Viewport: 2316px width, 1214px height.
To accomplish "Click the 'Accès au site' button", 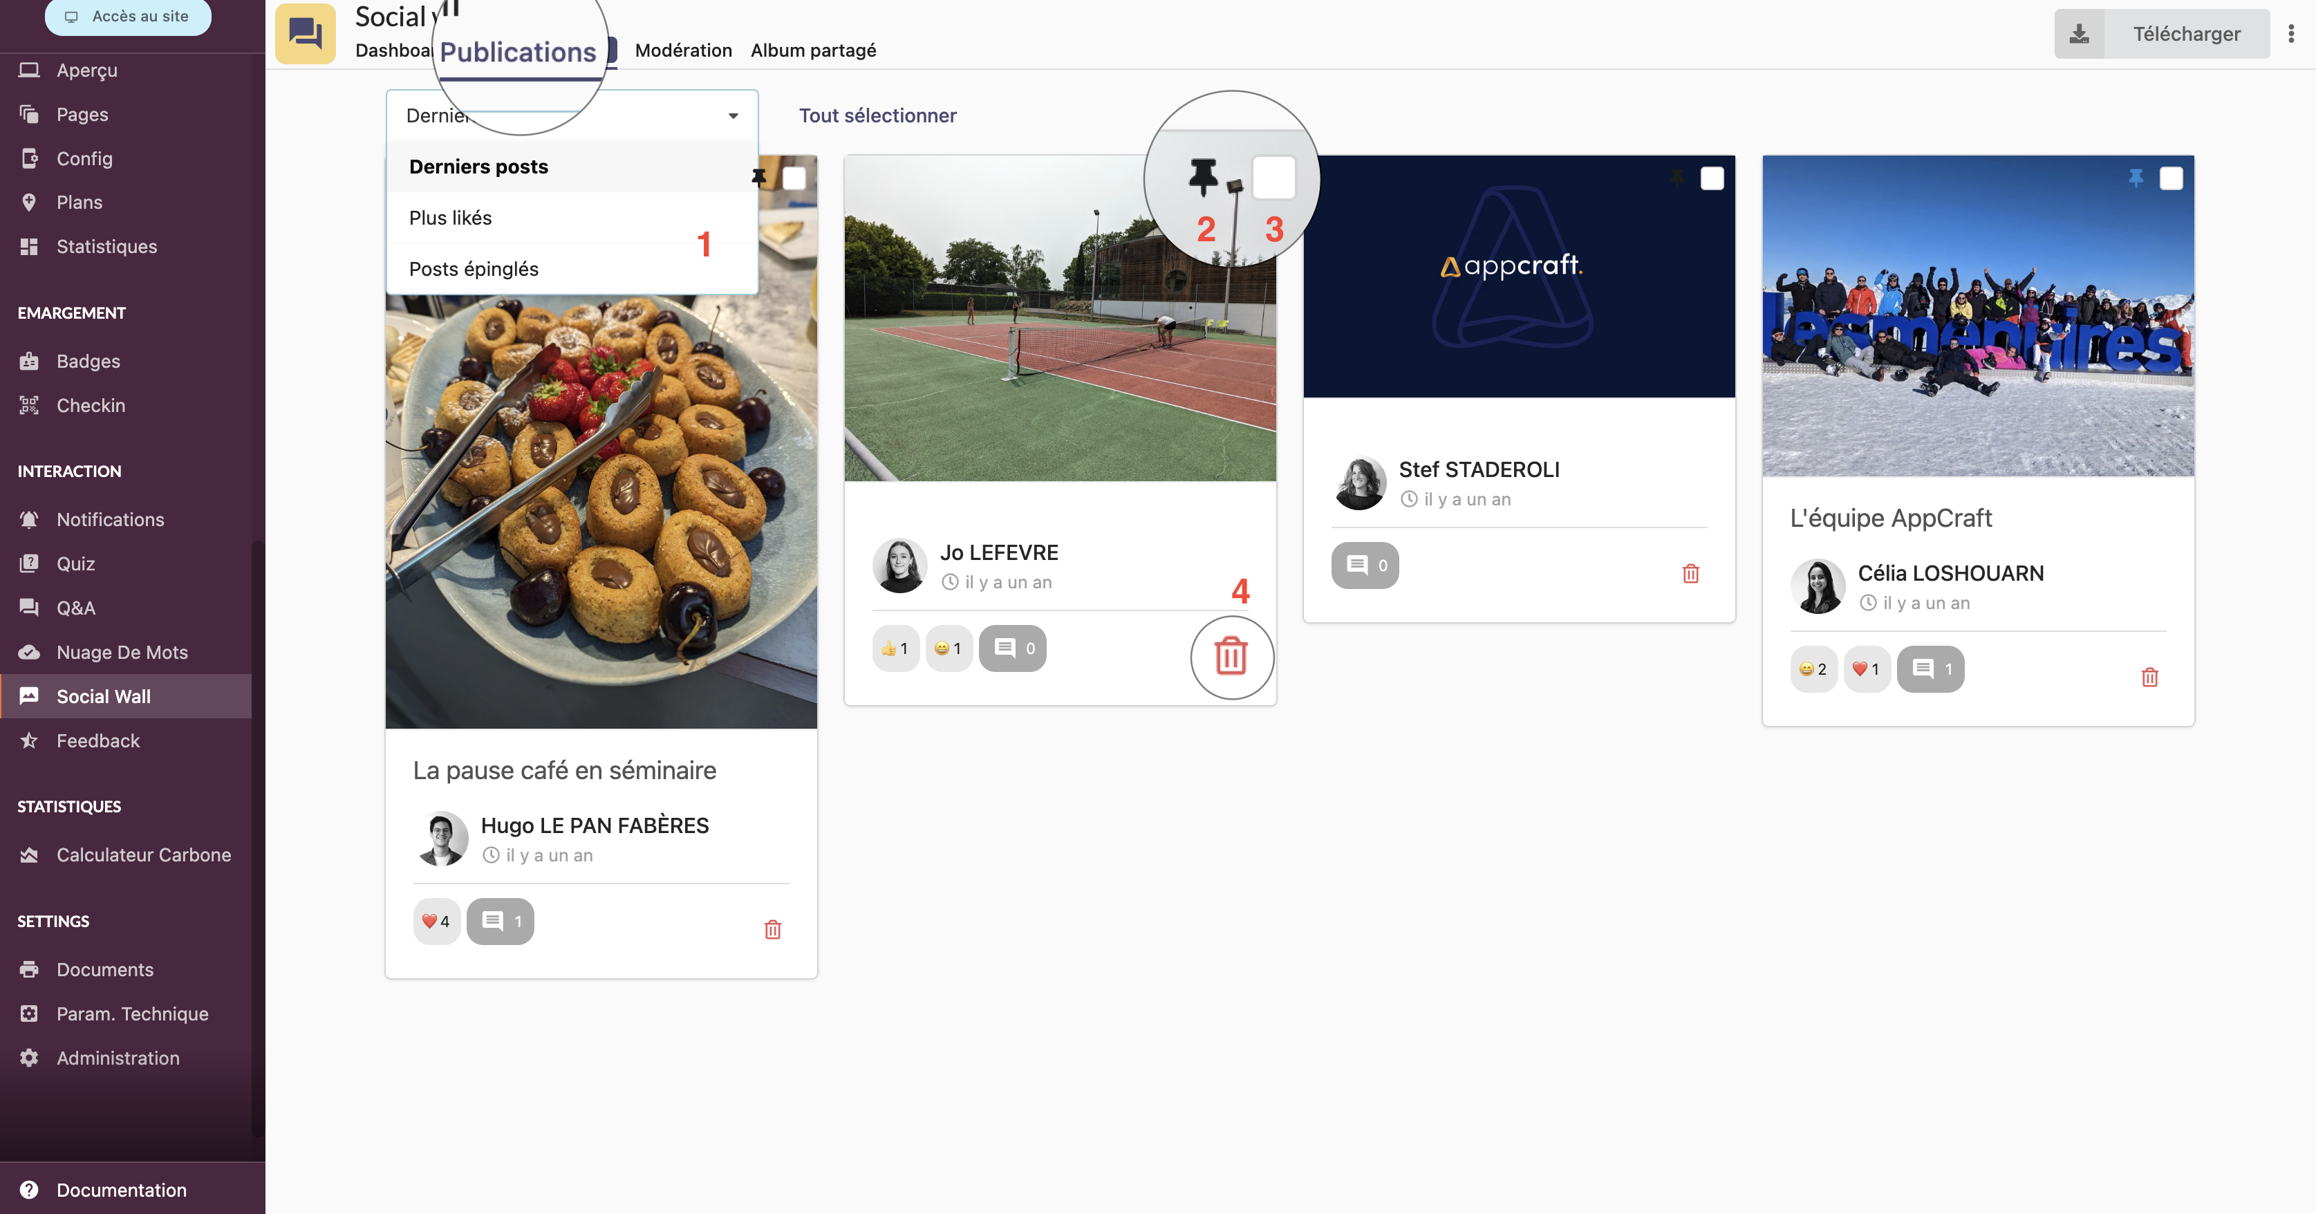I will click(x=129, y=16).
